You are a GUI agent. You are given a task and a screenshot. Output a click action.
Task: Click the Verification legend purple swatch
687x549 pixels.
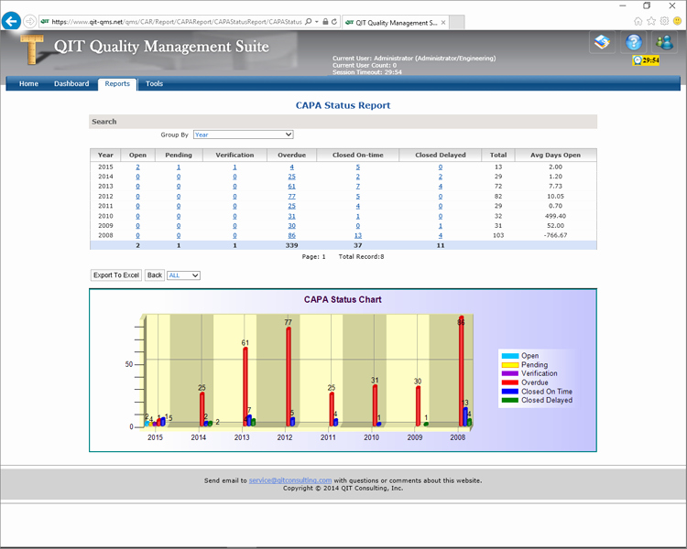click(x=510, y=373)
